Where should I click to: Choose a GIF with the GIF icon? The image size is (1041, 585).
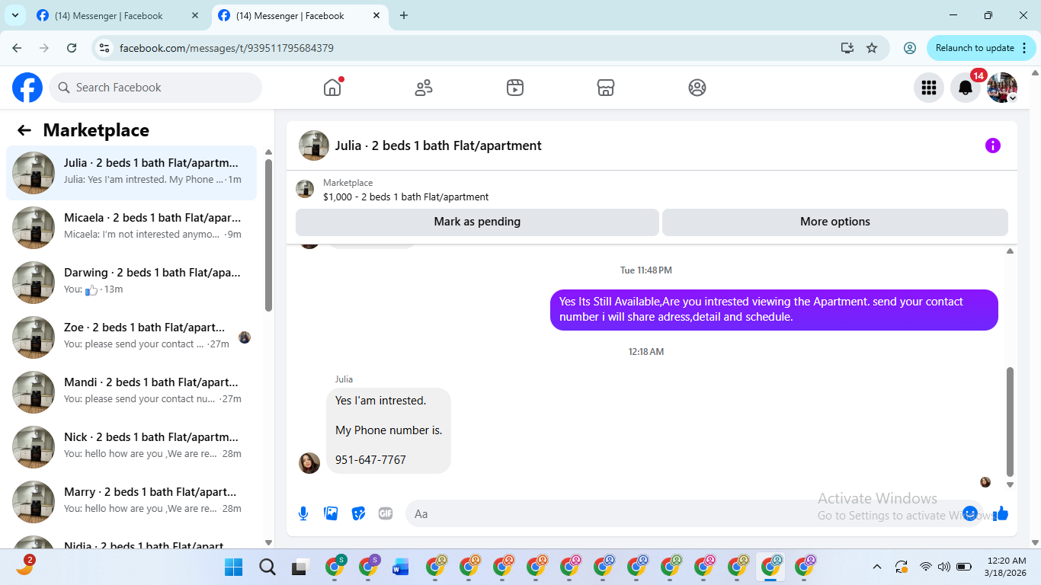(x=386, y=513)
